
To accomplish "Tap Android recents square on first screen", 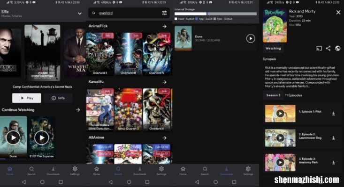I will (x=61, y=182).
